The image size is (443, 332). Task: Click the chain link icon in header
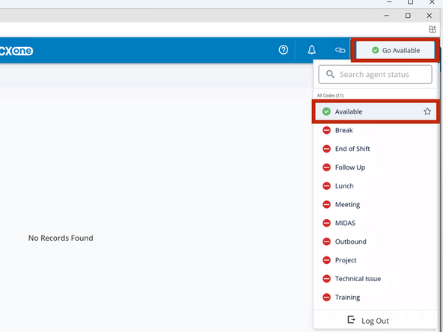[340, 50]
